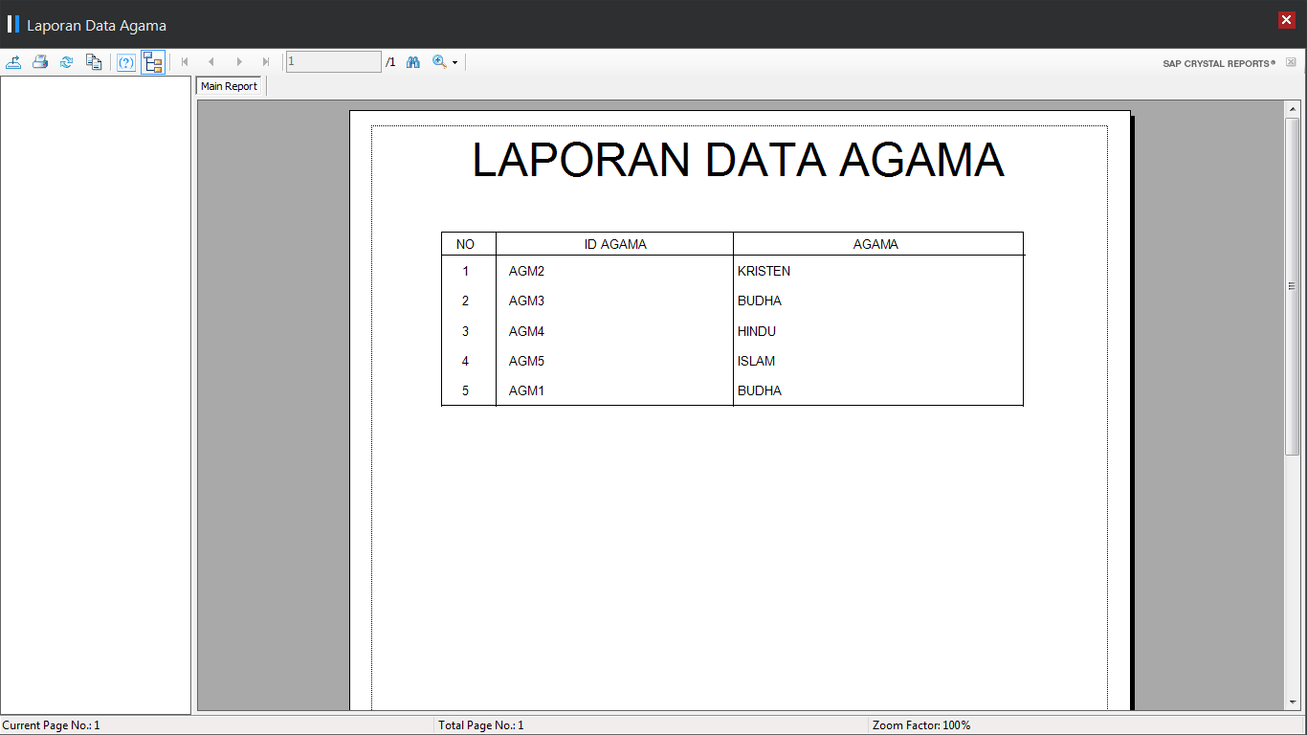This screenshot has width=1307, height=735.
Task: Jump to the last page with the navigation icon
Action: (265, 61)
